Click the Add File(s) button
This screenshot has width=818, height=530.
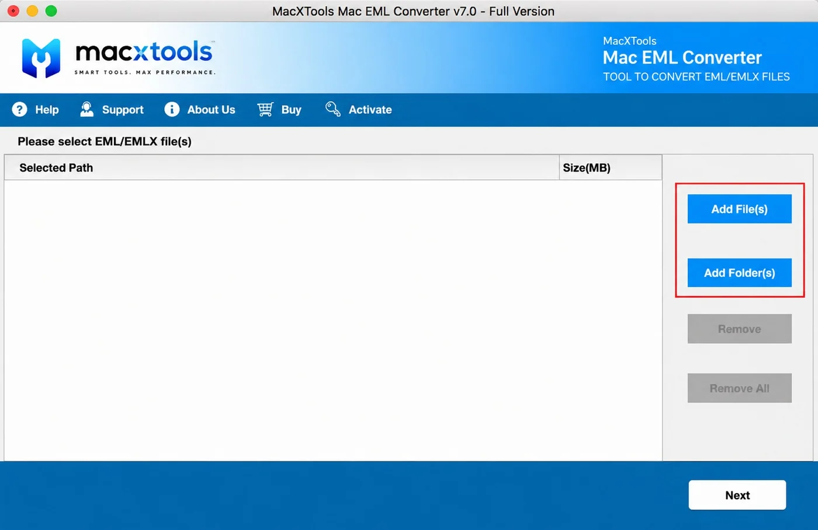click(x=739, y=209)
